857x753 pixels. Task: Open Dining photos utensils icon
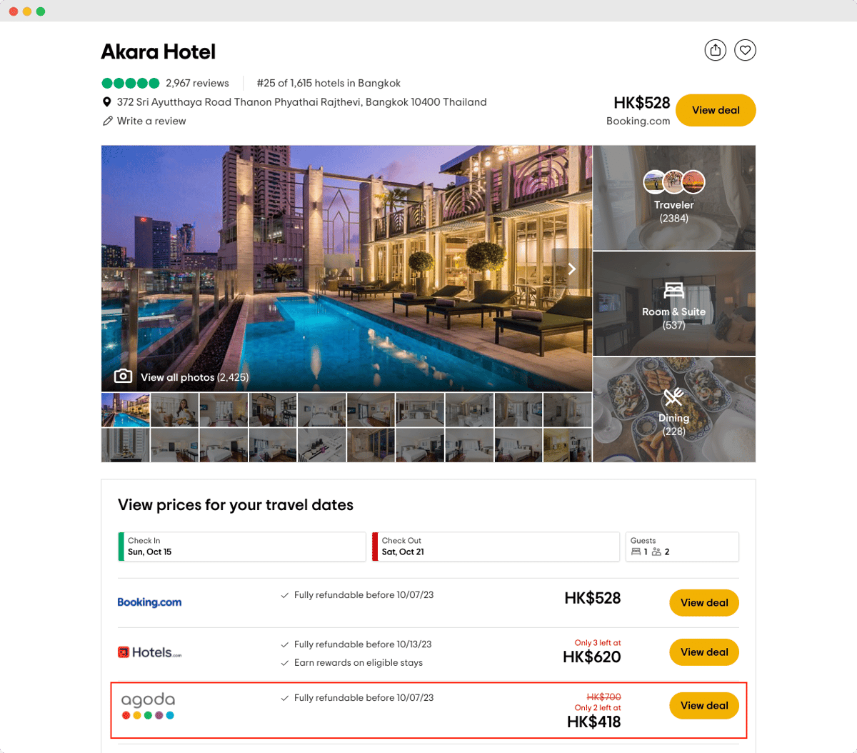pyautogui.click(x=673, y=397)
